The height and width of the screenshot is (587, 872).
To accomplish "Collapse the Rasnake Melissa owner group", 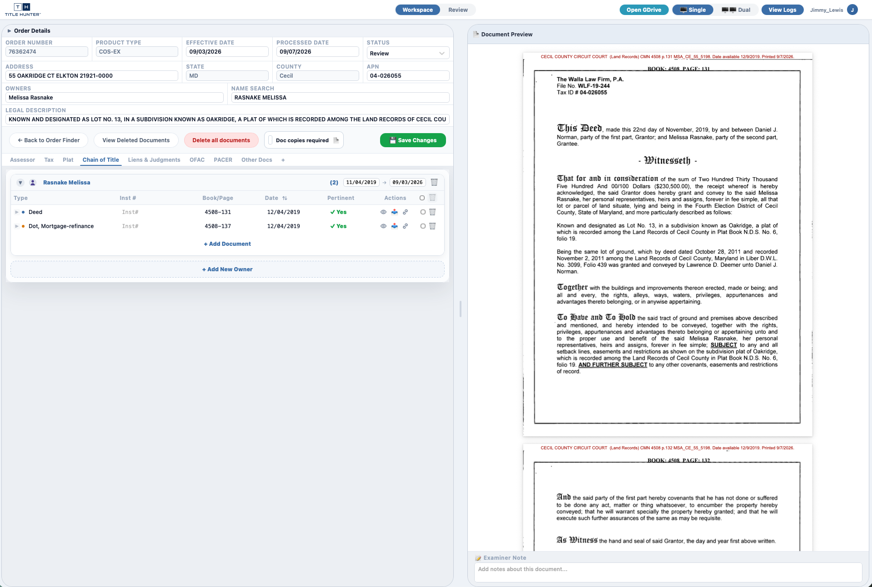I will point(20,183).
